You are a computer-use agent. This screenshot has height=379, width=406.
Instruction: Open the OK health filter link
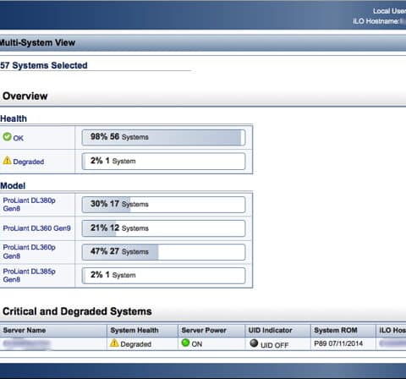pyautogui.click(x=19, y=138)
